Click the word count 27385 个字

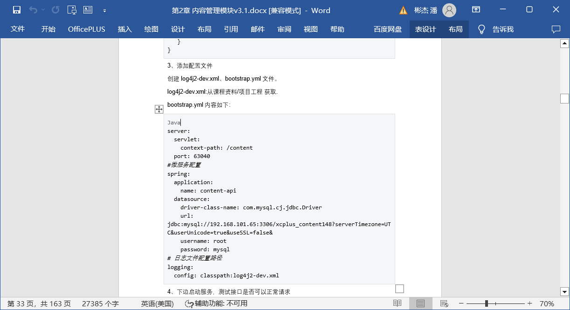(100, 303)
